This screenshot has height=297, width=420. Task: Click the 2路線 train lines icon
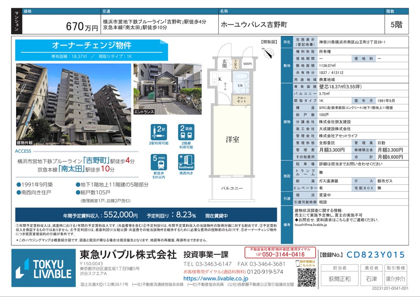click(186, 132)
